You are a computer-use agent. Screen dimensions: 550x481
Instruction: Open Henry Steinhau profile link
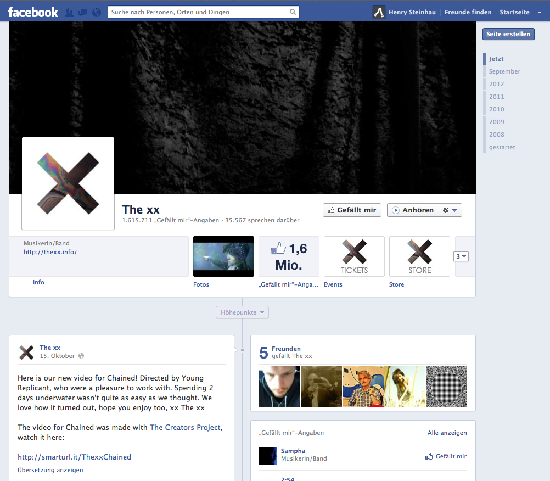pyautogui.click(x=412, y=12)
